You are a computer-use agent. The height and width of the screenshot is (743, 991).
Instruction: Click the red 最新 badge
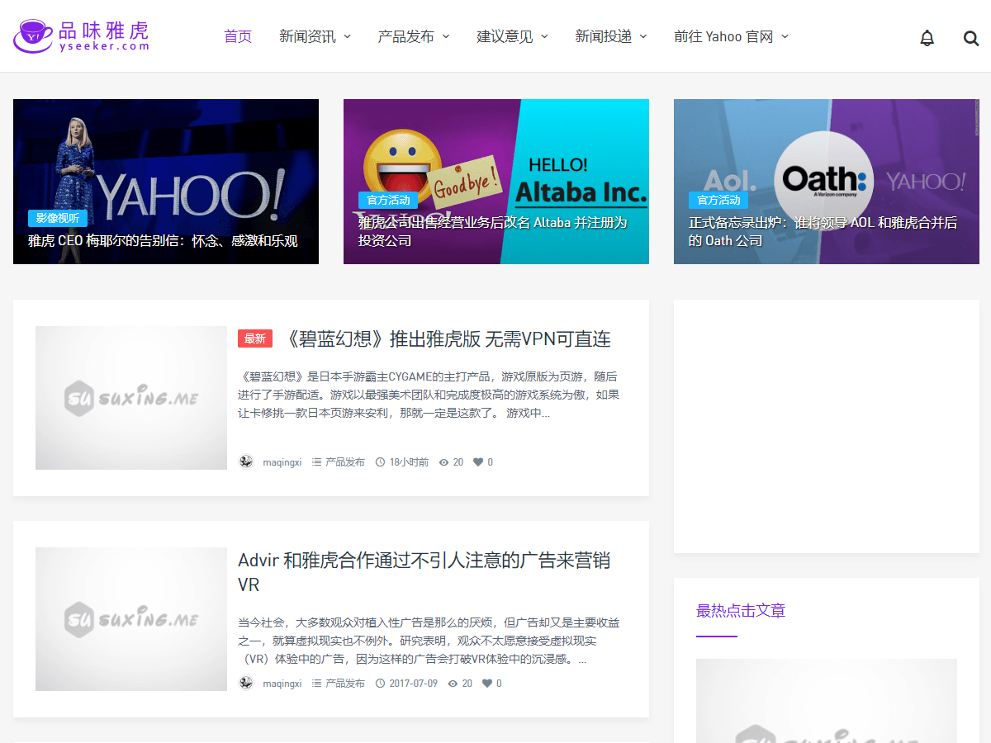click(255, 338)
